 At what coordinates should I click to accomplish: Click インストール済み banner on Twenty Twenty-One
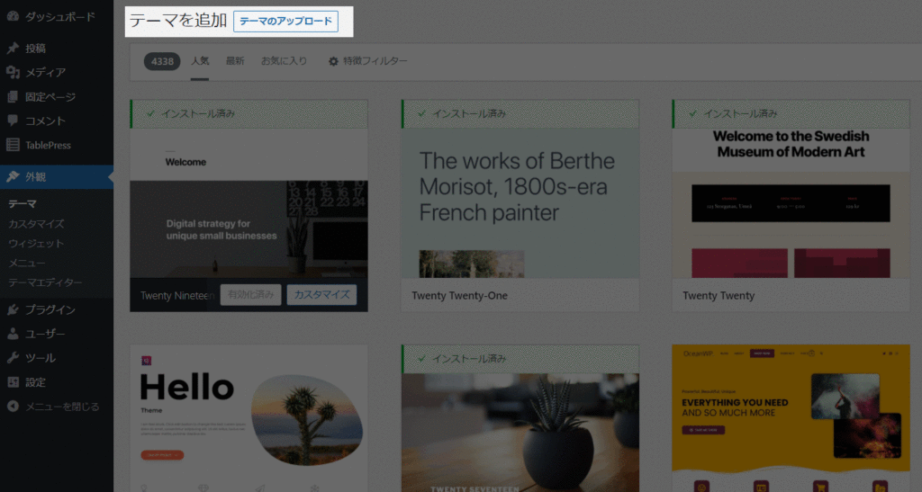click(x=520, y=114)
